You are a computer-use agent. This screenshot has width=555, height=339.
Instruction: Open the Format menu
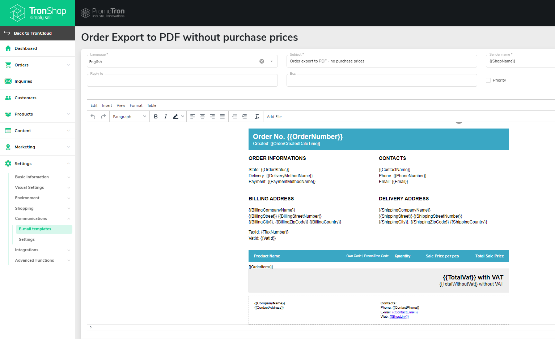pyautogui.click(x=136, y=105)
